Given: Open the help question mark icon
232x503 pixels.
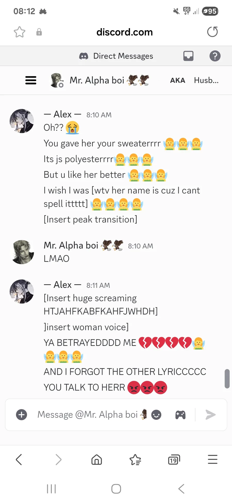Looking at the screenshot, I should tap(215, 56).
